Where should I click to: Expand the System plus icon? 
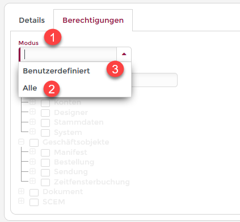tap(32, 131)
